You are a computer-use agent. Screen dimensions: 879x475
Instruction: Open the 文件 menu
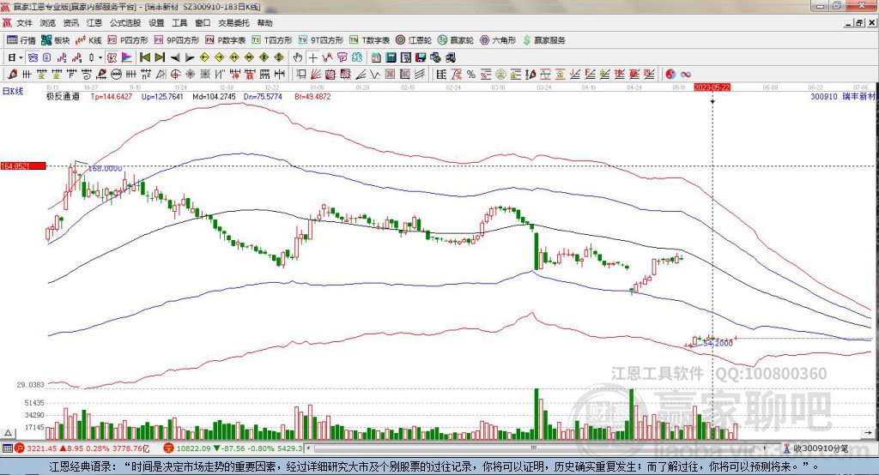pos(24,23)
